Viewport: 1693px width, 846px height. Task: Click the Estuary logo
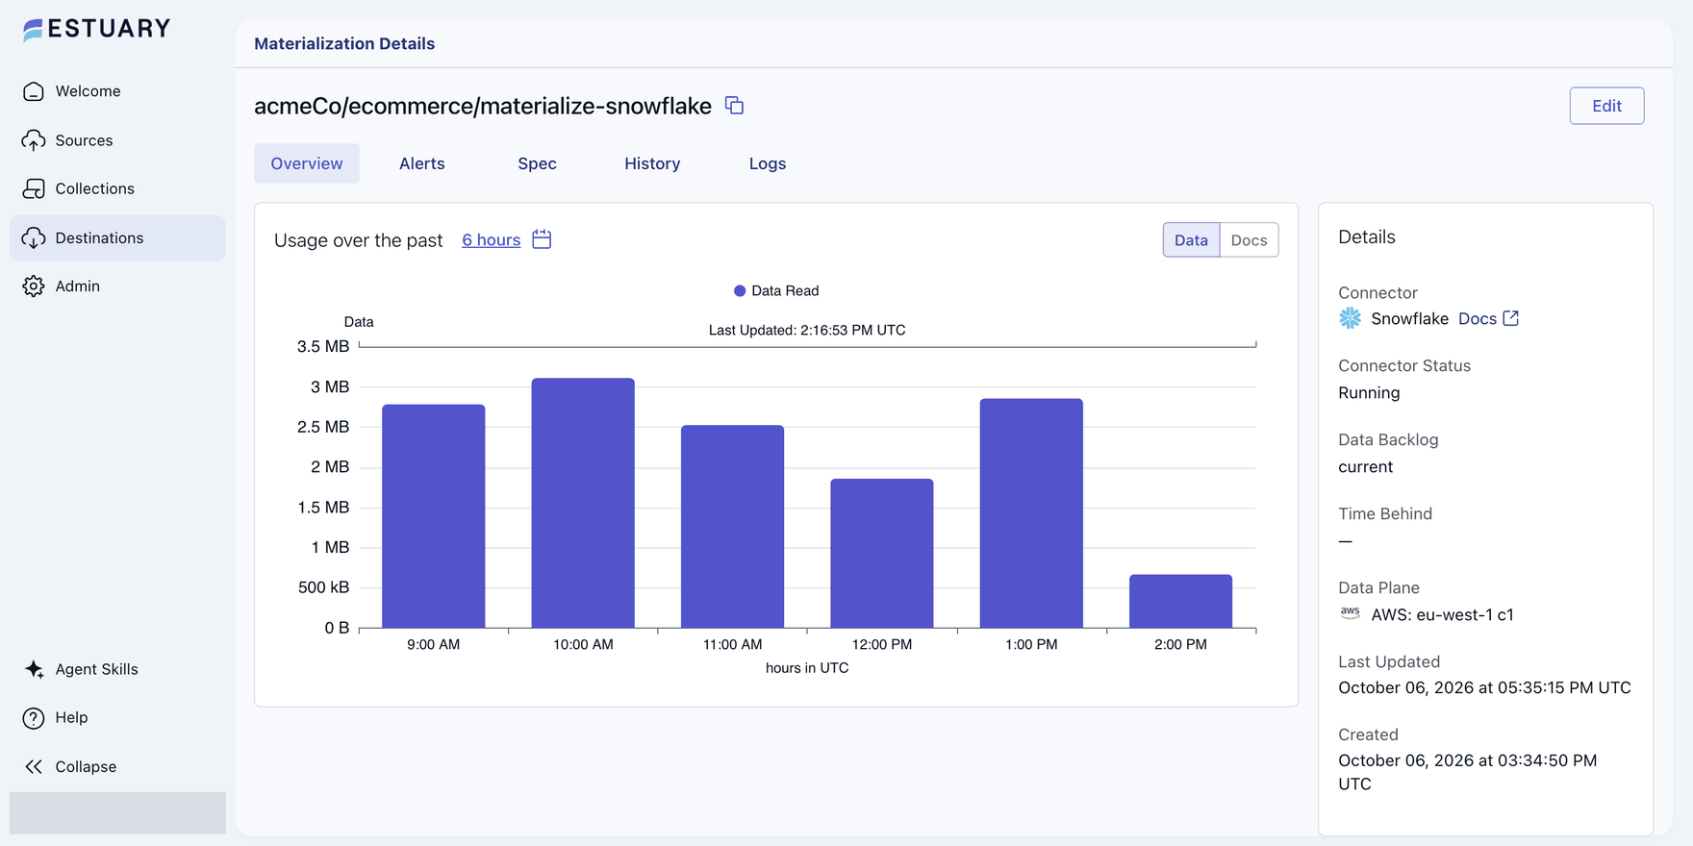pos(96,29)
